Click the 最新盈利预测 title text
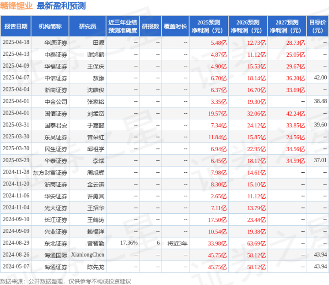Screen dimensions: 329x285 click(x=61, y=6)
